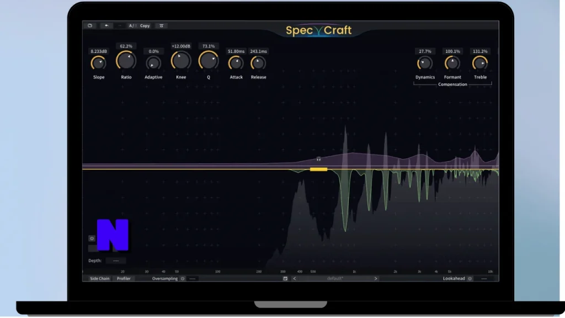This screenshot has height=318, width=565.
Task: Click the Compensation group label
Action: tap(452, 84)
